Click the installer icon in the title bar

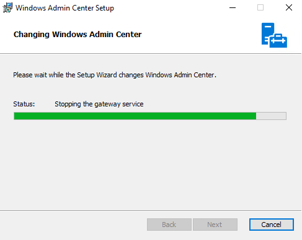tap(7, 7)
